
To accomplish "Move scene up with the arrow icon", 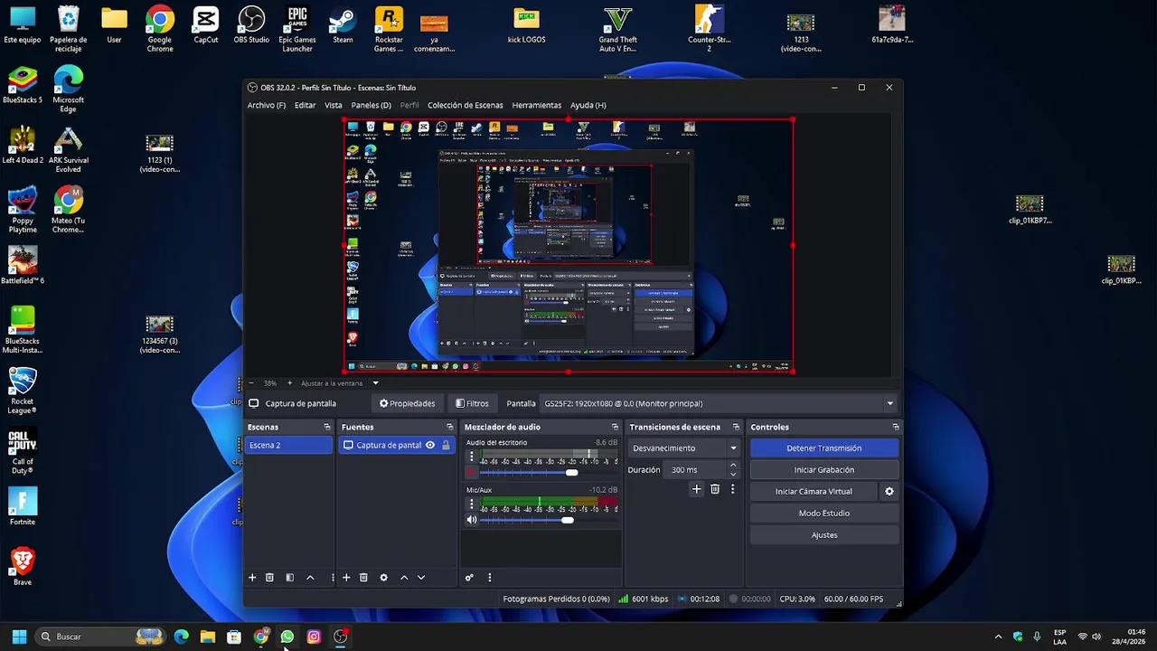I will tap(310, 578).
